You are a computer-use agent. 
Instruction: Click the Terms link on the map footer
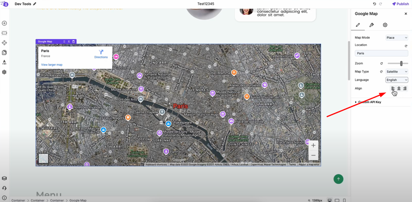[292, 165]
